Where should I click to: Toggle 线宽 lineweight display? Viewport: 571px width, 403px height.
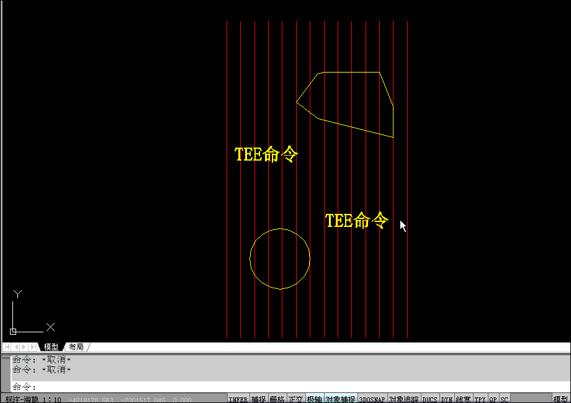(464, 399)
